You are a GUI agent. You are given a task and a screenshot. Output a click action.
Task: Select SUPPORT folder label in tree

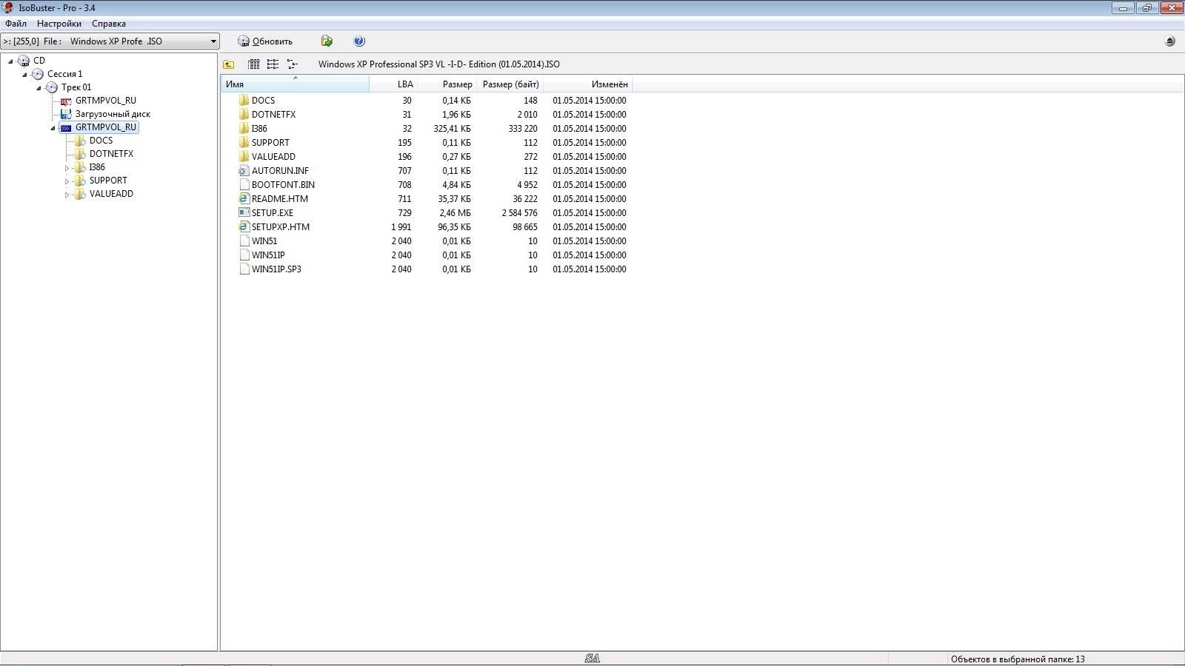(108, 181)
